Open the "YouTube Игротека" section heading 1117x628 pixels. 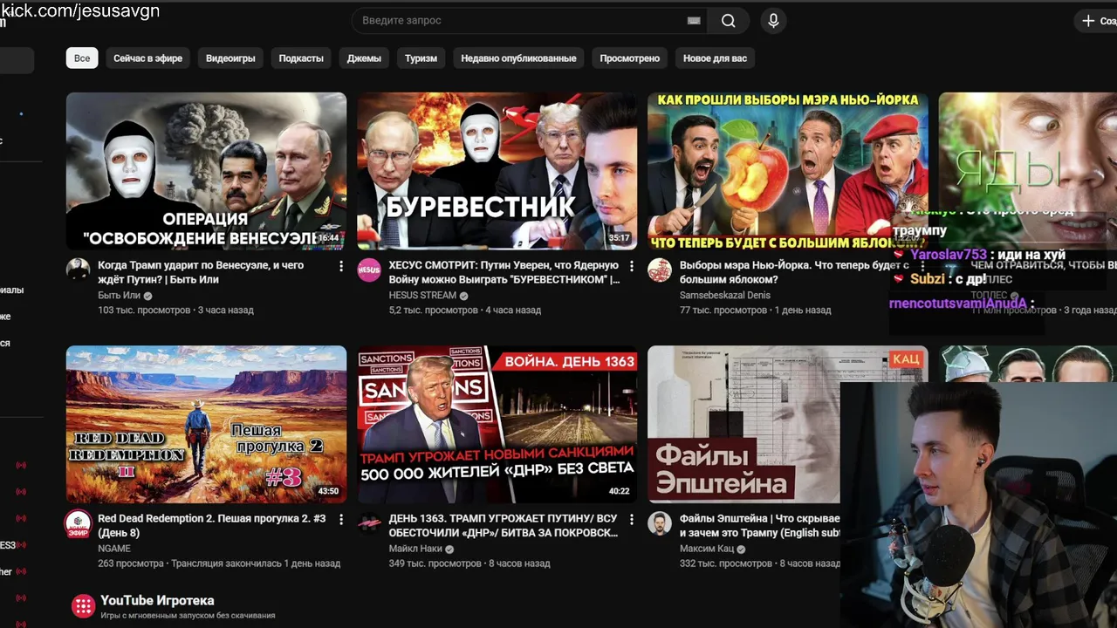click(x=157, y=600)
